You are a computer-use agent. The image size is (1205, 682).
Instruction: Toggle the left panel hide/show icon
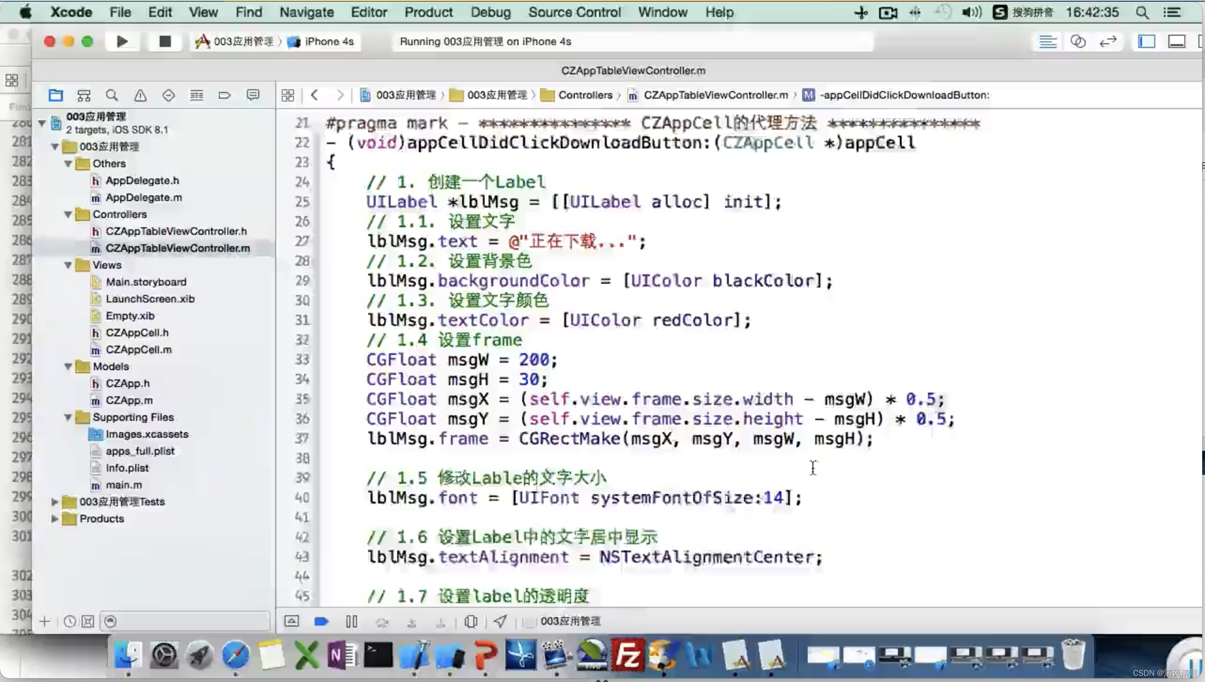[x=1147, y=41]
